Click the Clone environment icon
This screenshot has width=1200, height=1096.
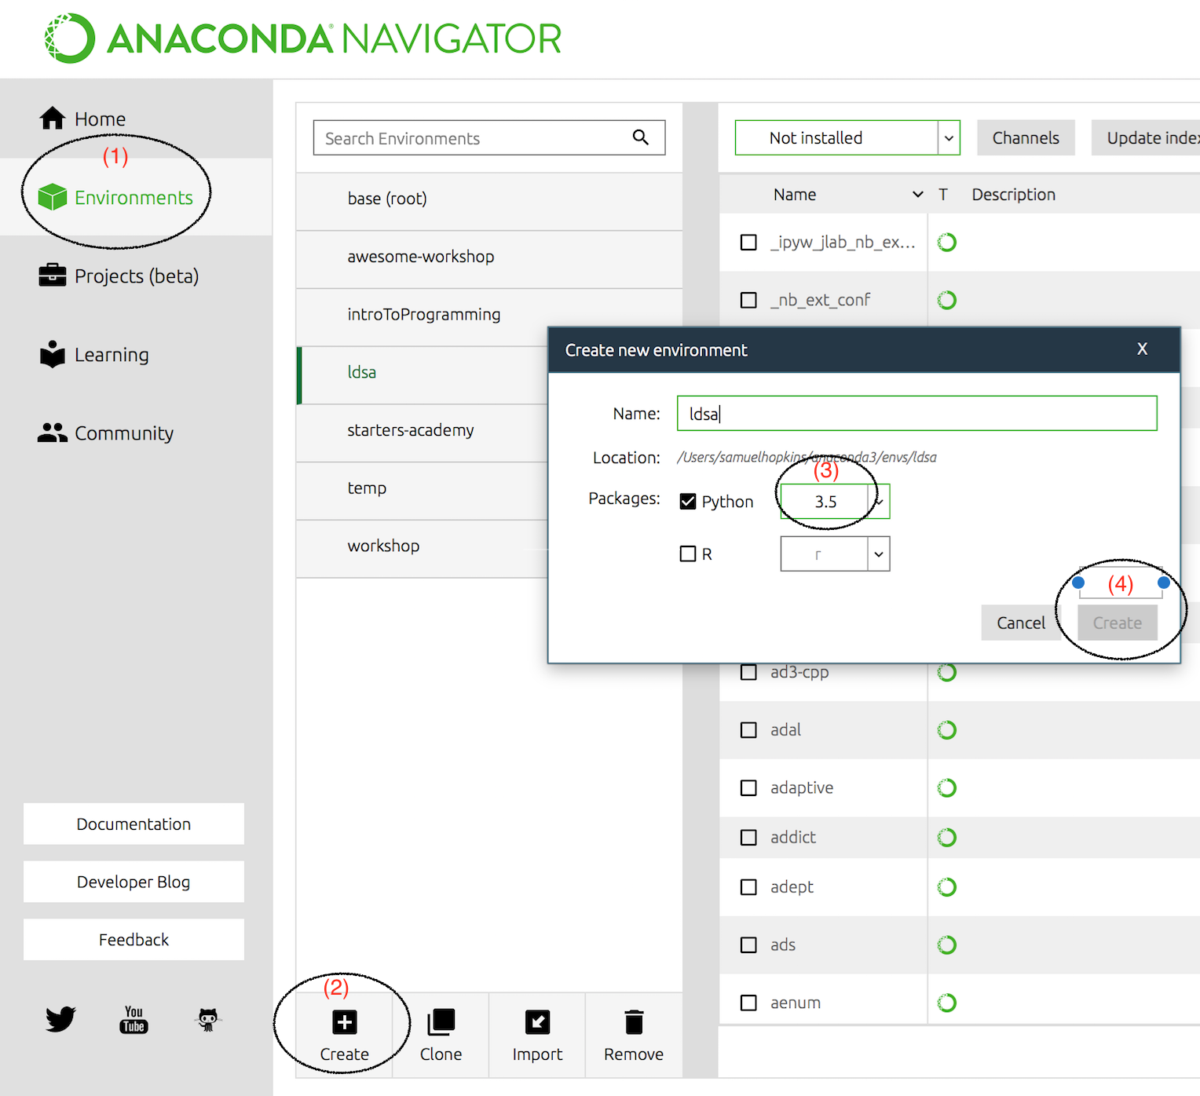441,1022
